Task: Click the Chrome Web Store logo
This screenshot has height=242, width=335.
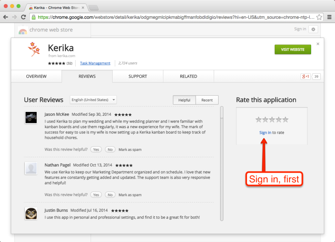Action: 23,30
